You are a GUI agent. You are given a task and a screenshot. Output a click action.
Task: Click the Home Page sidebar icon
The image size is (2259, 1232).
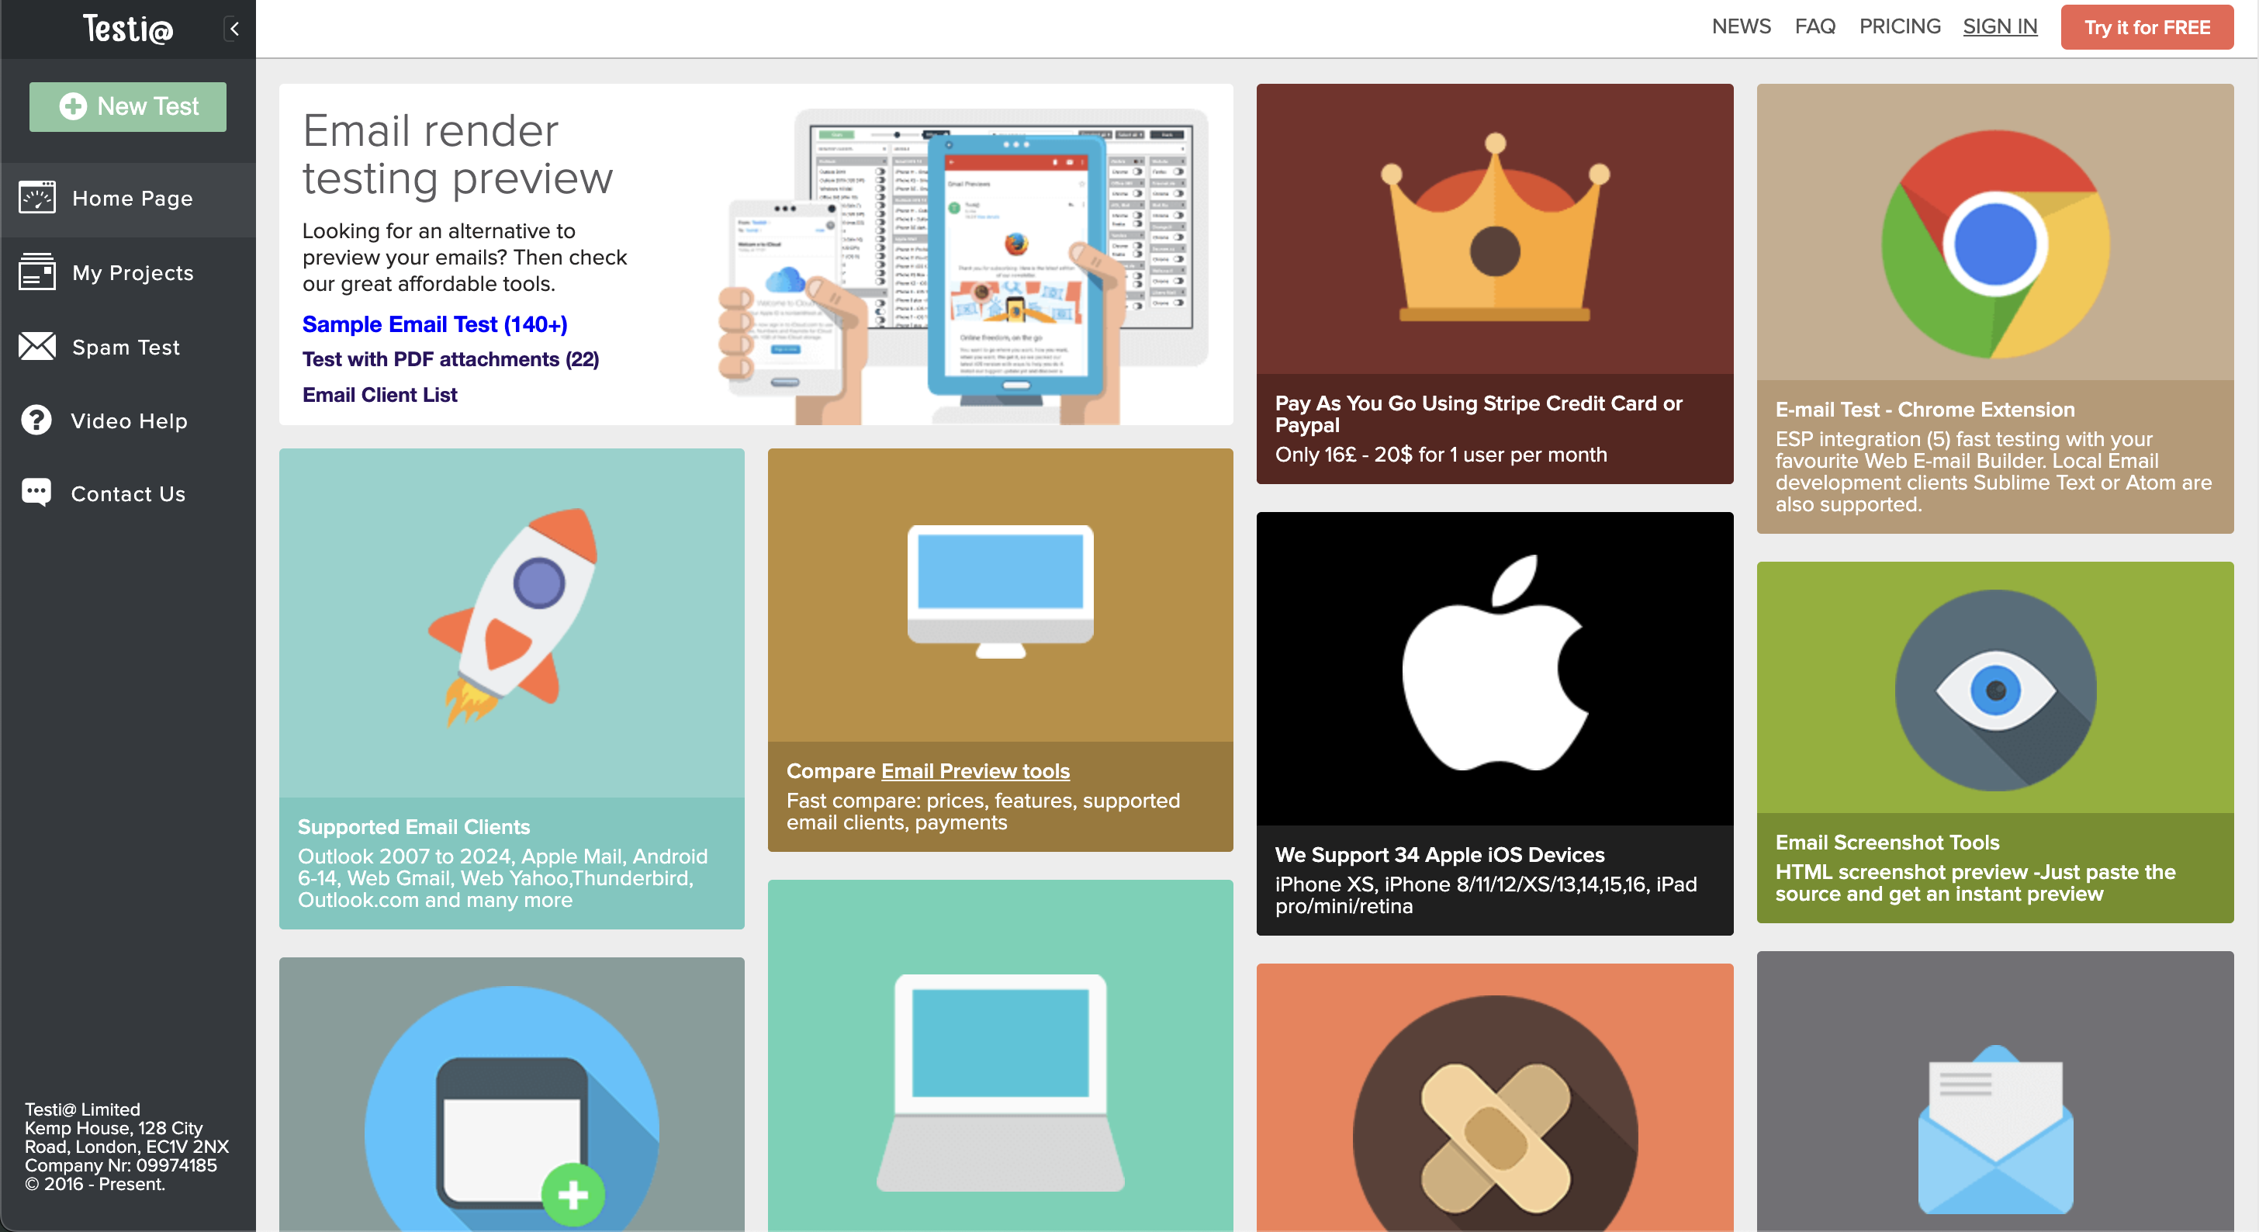(x=38, y=199)
